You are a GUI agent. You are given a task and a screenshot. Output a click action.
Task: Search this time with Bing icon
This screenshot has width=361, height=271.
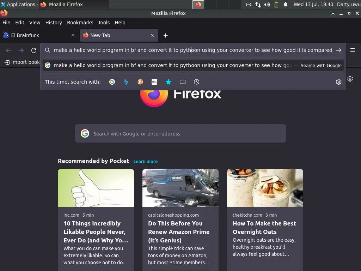[x=126, y=82]
